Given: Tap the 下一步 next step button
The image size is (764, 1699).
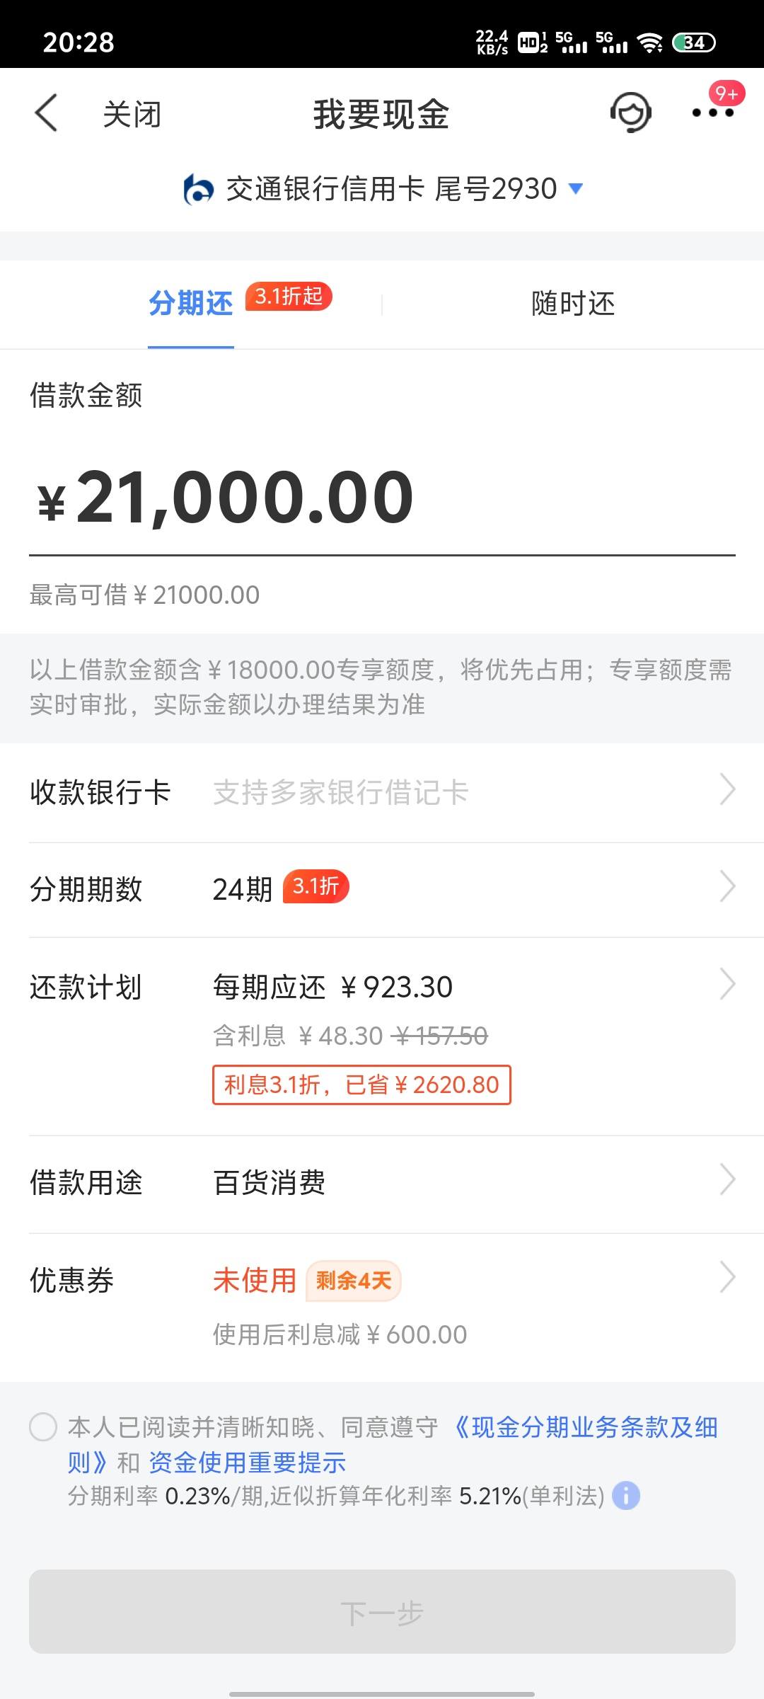Looking at the screenshot, I should click(x=382, y=1612).
